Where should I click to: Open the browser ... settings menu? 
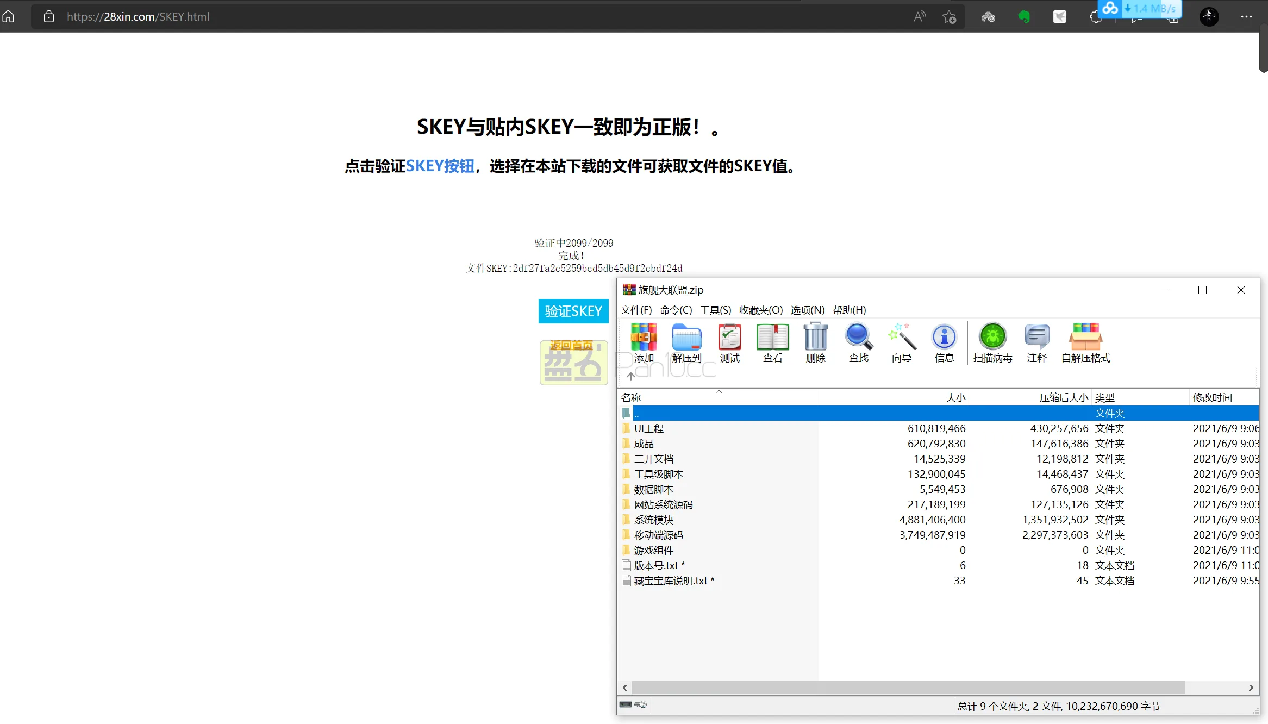(1246, 16)
